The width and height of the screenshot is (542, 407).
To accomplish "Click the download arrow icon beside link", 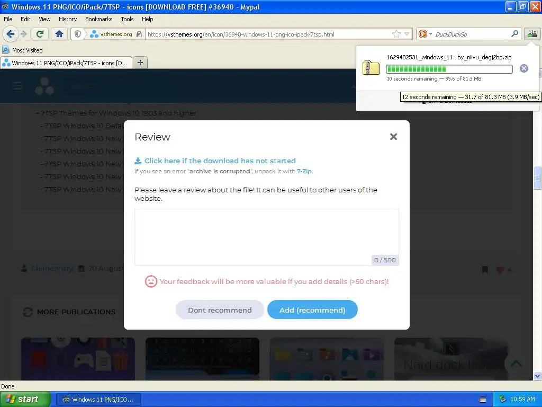I will tap(138, 161).
